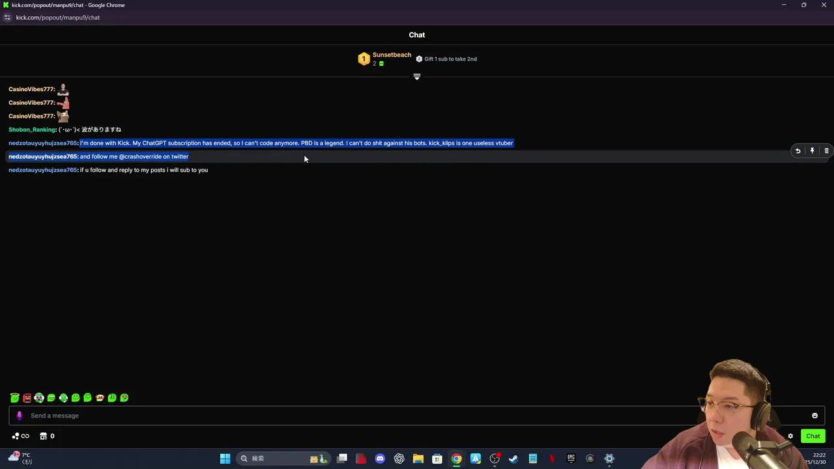Insert the tenth green emote with hearts
This screenshot has height=469, width=834.
(124, 397)
